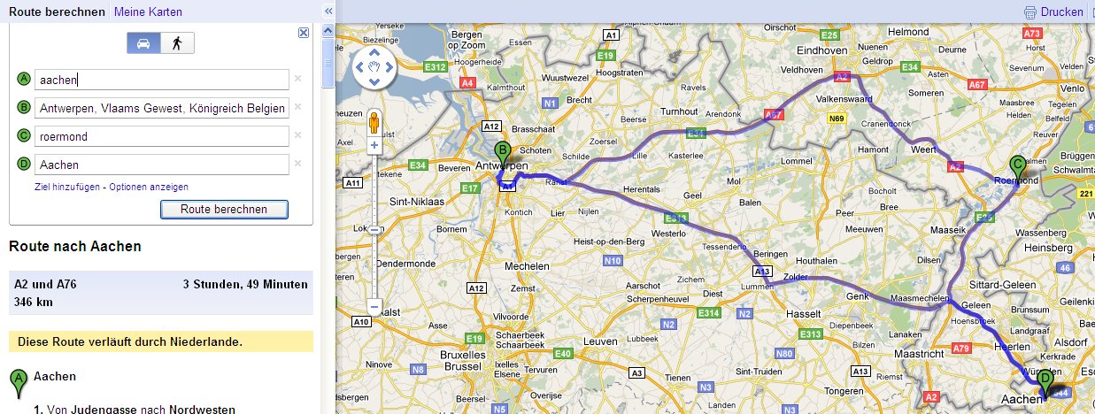Open the Meine Karten tab
This screenshot has height=414, width=1095.
coord(149,11)
